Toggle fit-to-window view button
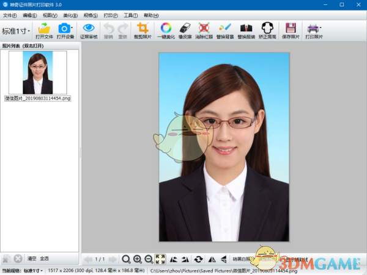Viewport: 367px width, 275px height. tap(160, 259)
